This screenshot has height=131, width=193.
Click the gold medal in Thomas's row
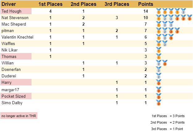[x=159, y=56]
